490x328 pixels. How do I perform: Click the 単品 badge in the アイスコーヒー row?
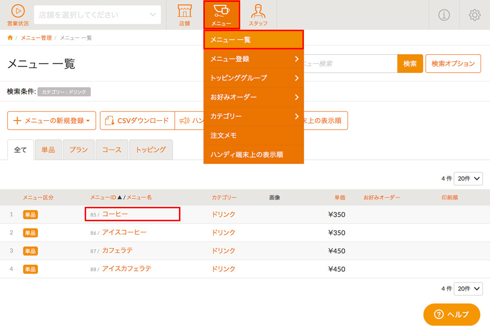coord(30,233)
